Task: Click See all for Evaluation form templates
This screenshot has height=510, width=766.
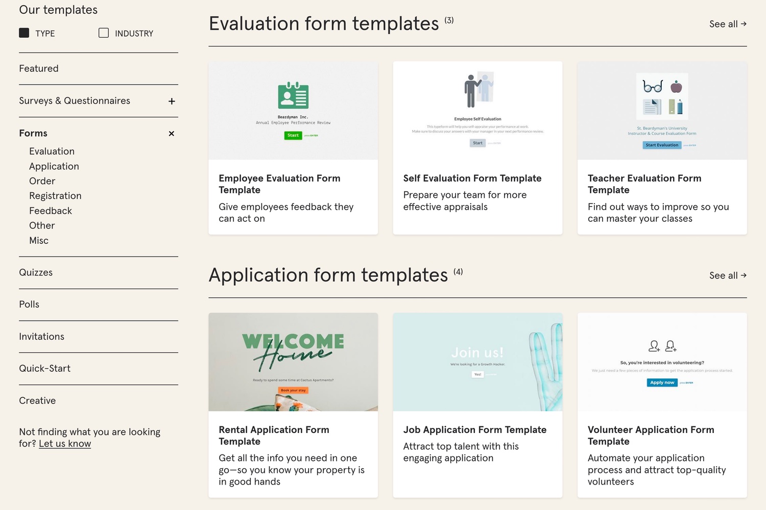Action: click(x=727, y=23)
